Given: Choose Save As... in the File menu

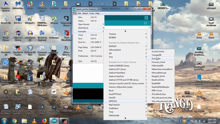Looking at the screenshot, I should [x=89, y=42].
